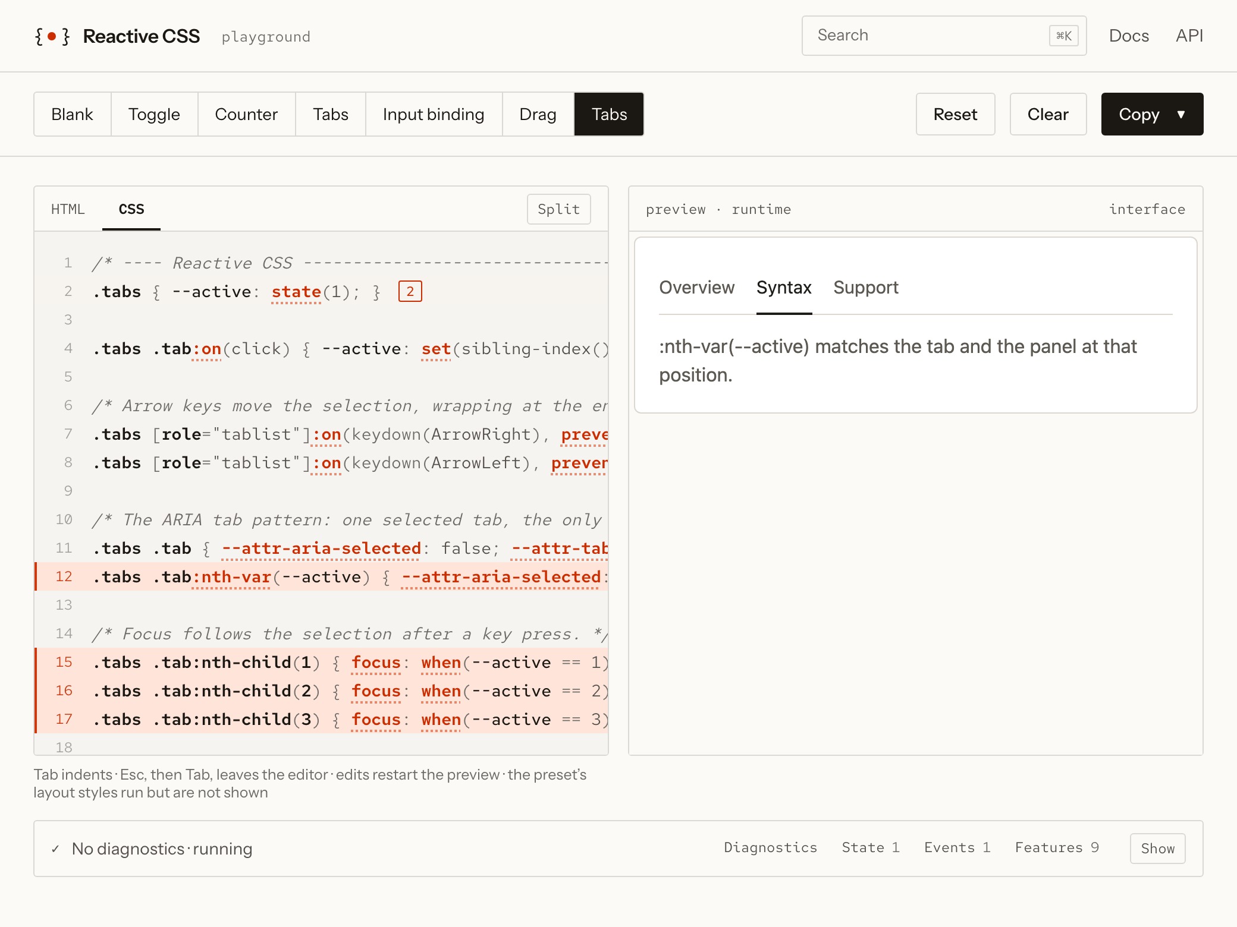
Task: Toggle the Split editor view
Action: click(x=559, y=209)
